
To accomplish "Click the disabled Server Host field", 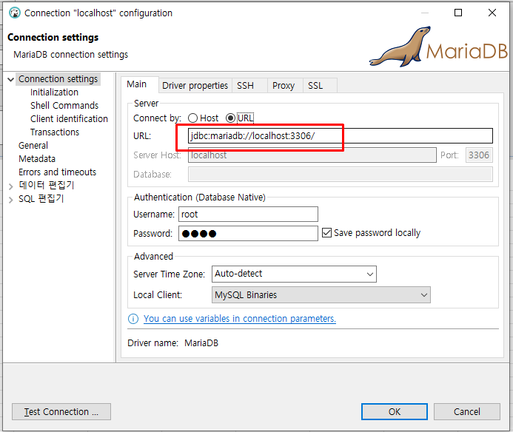I will click(x=312, y=155).
